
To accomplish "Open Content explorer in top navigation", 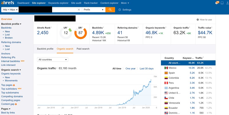I will point(109,3).
